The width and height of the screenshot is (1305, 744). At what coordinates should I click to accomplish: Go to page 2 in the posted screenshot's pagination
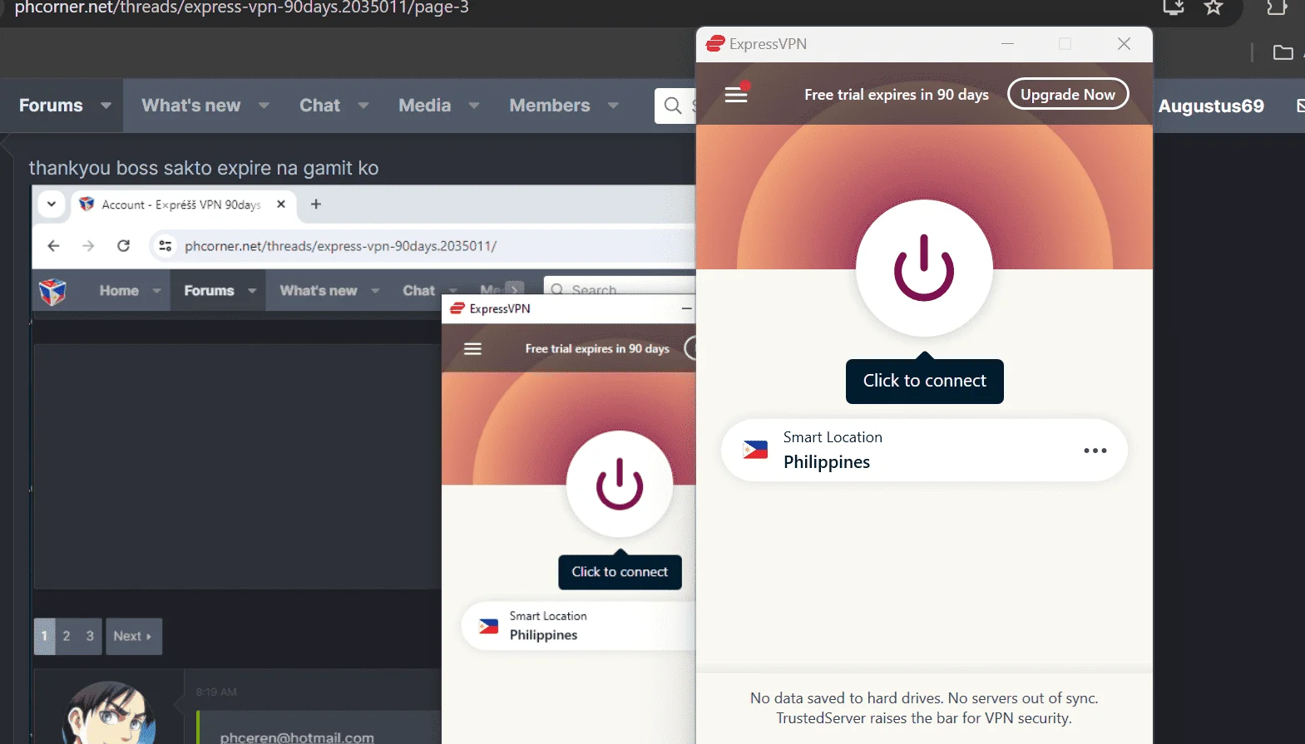click(67, 636)
